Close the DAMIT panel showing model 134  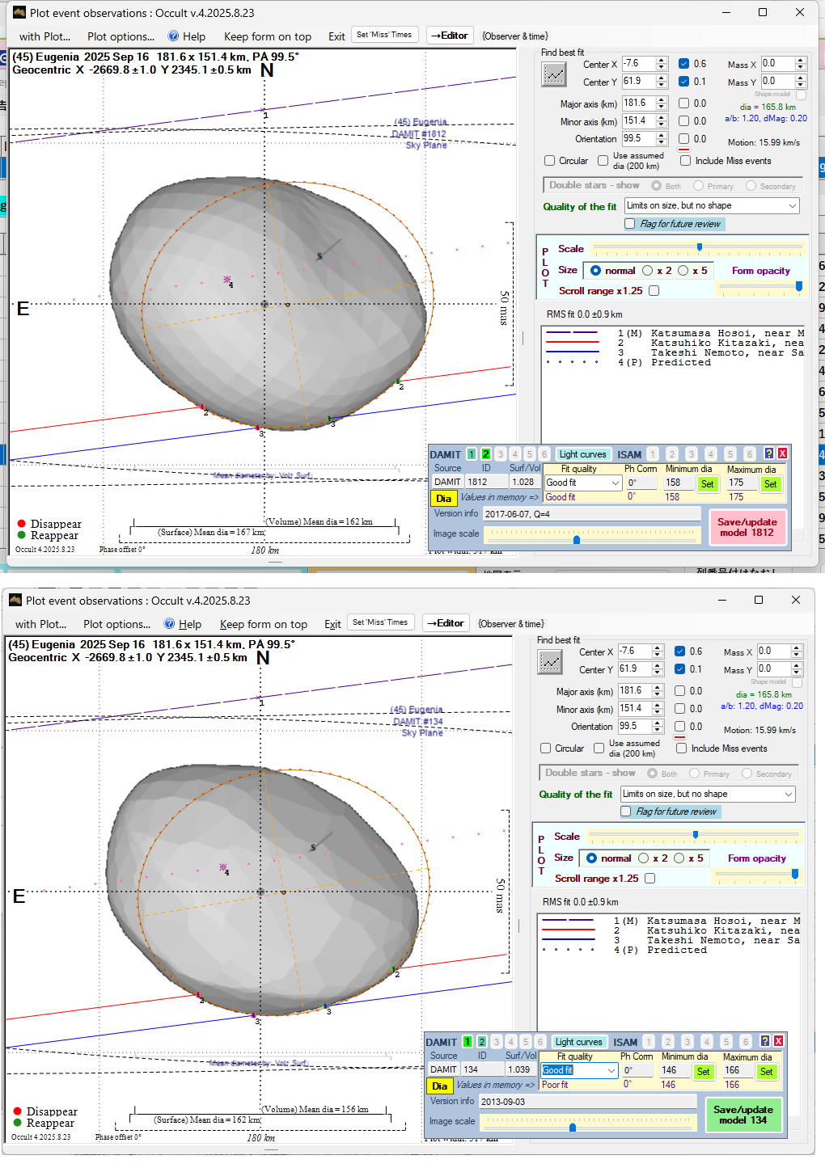[x=778, y=1041]
